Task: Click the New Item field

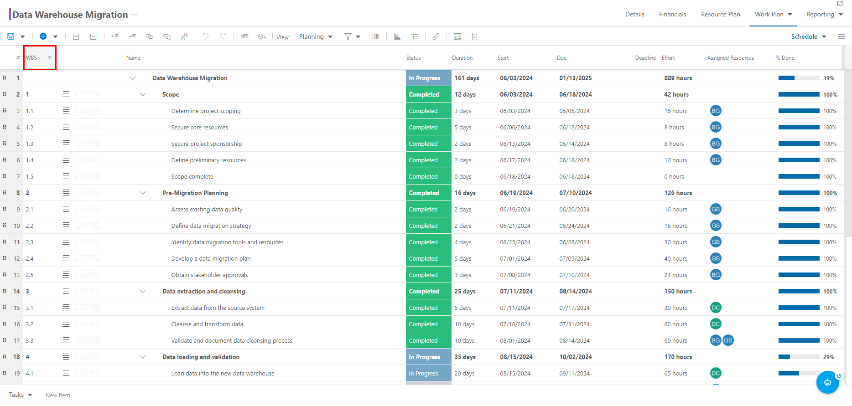Action: click(x=58, y=396)
